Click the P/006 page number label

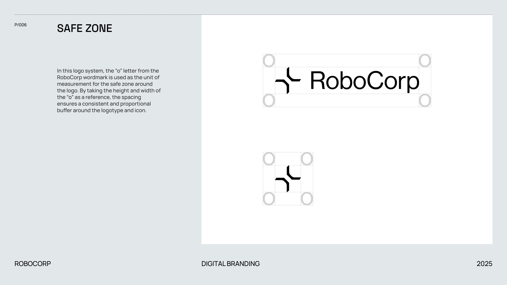21,25
